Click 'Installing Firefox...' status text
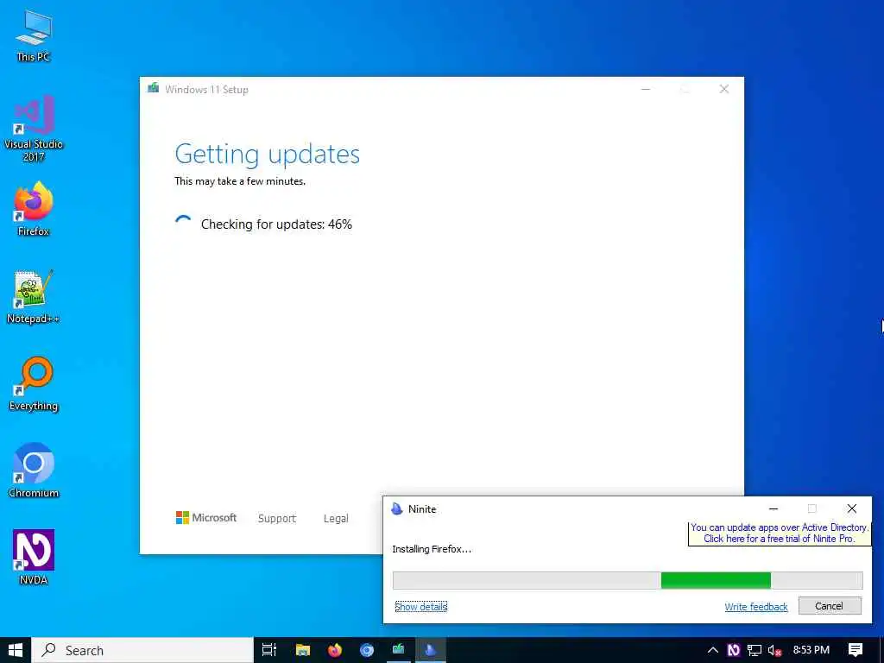This screenshot has height=663, width=884. [432, 549]
